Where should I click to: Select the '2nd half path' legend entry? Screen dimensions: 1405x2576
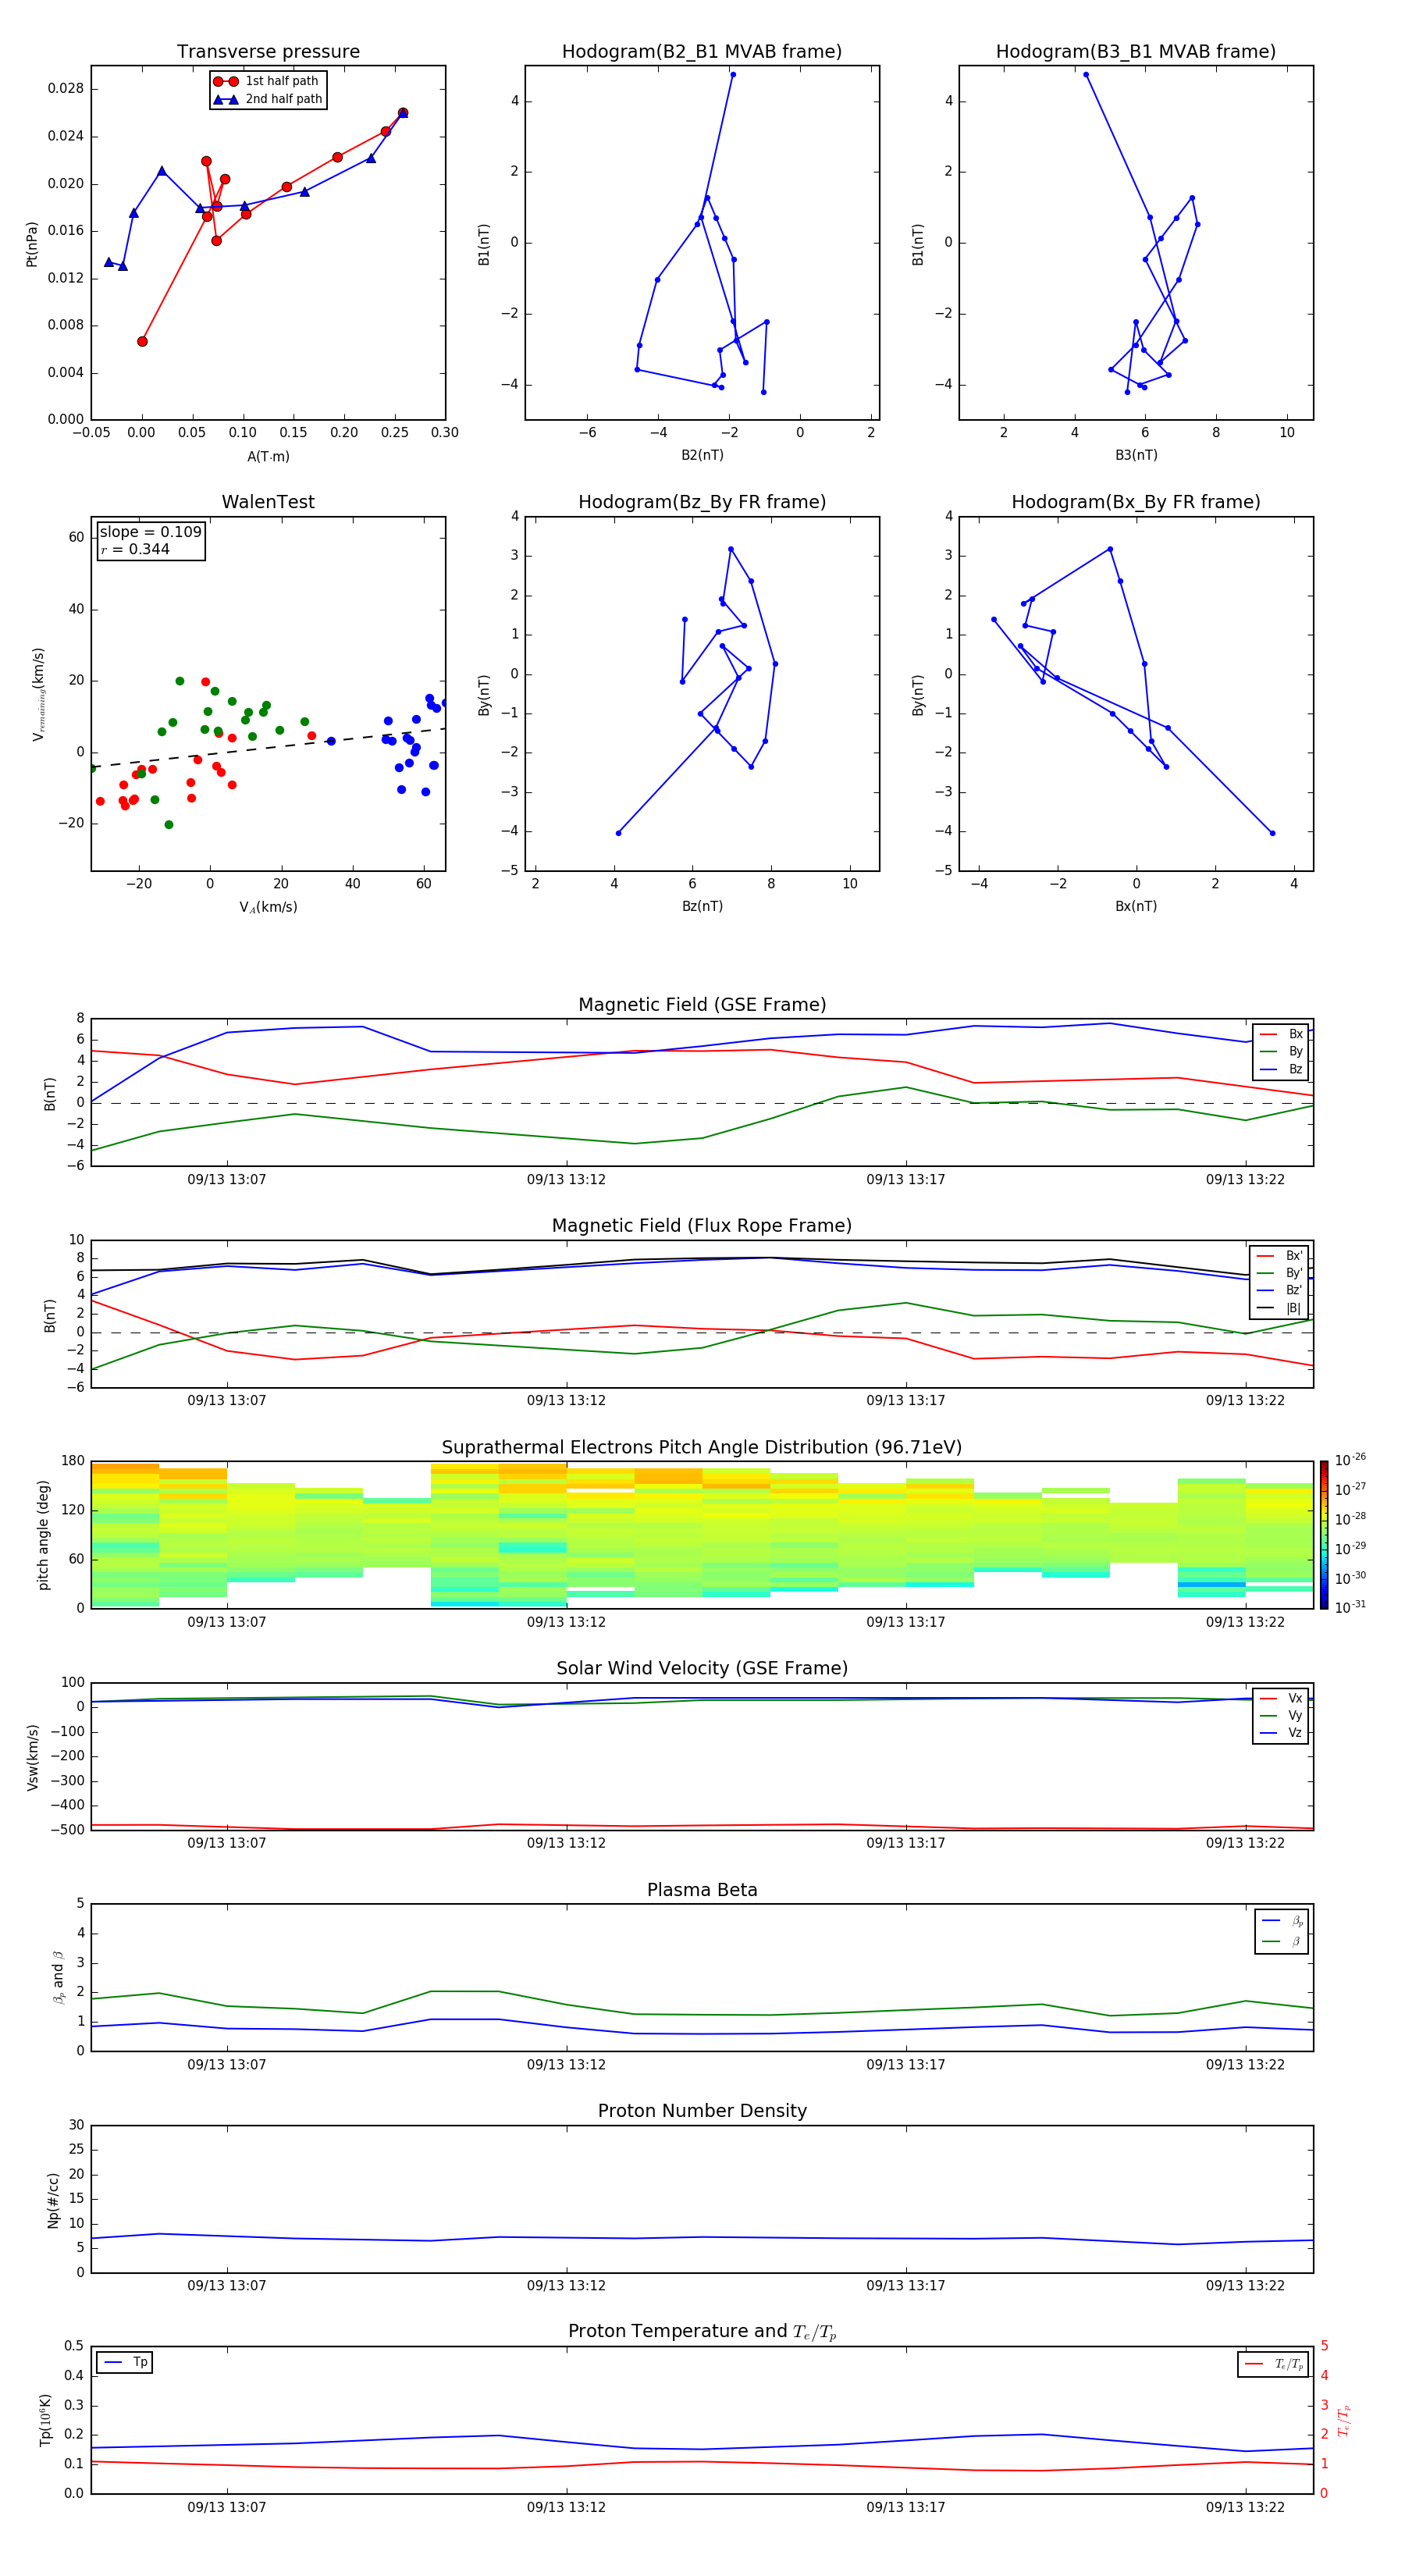pos(268,99)
